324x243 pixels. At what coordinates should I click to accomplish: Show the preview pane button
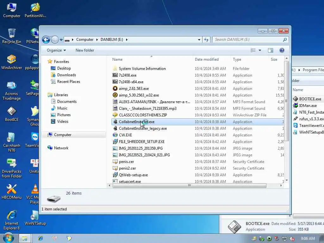270,50
